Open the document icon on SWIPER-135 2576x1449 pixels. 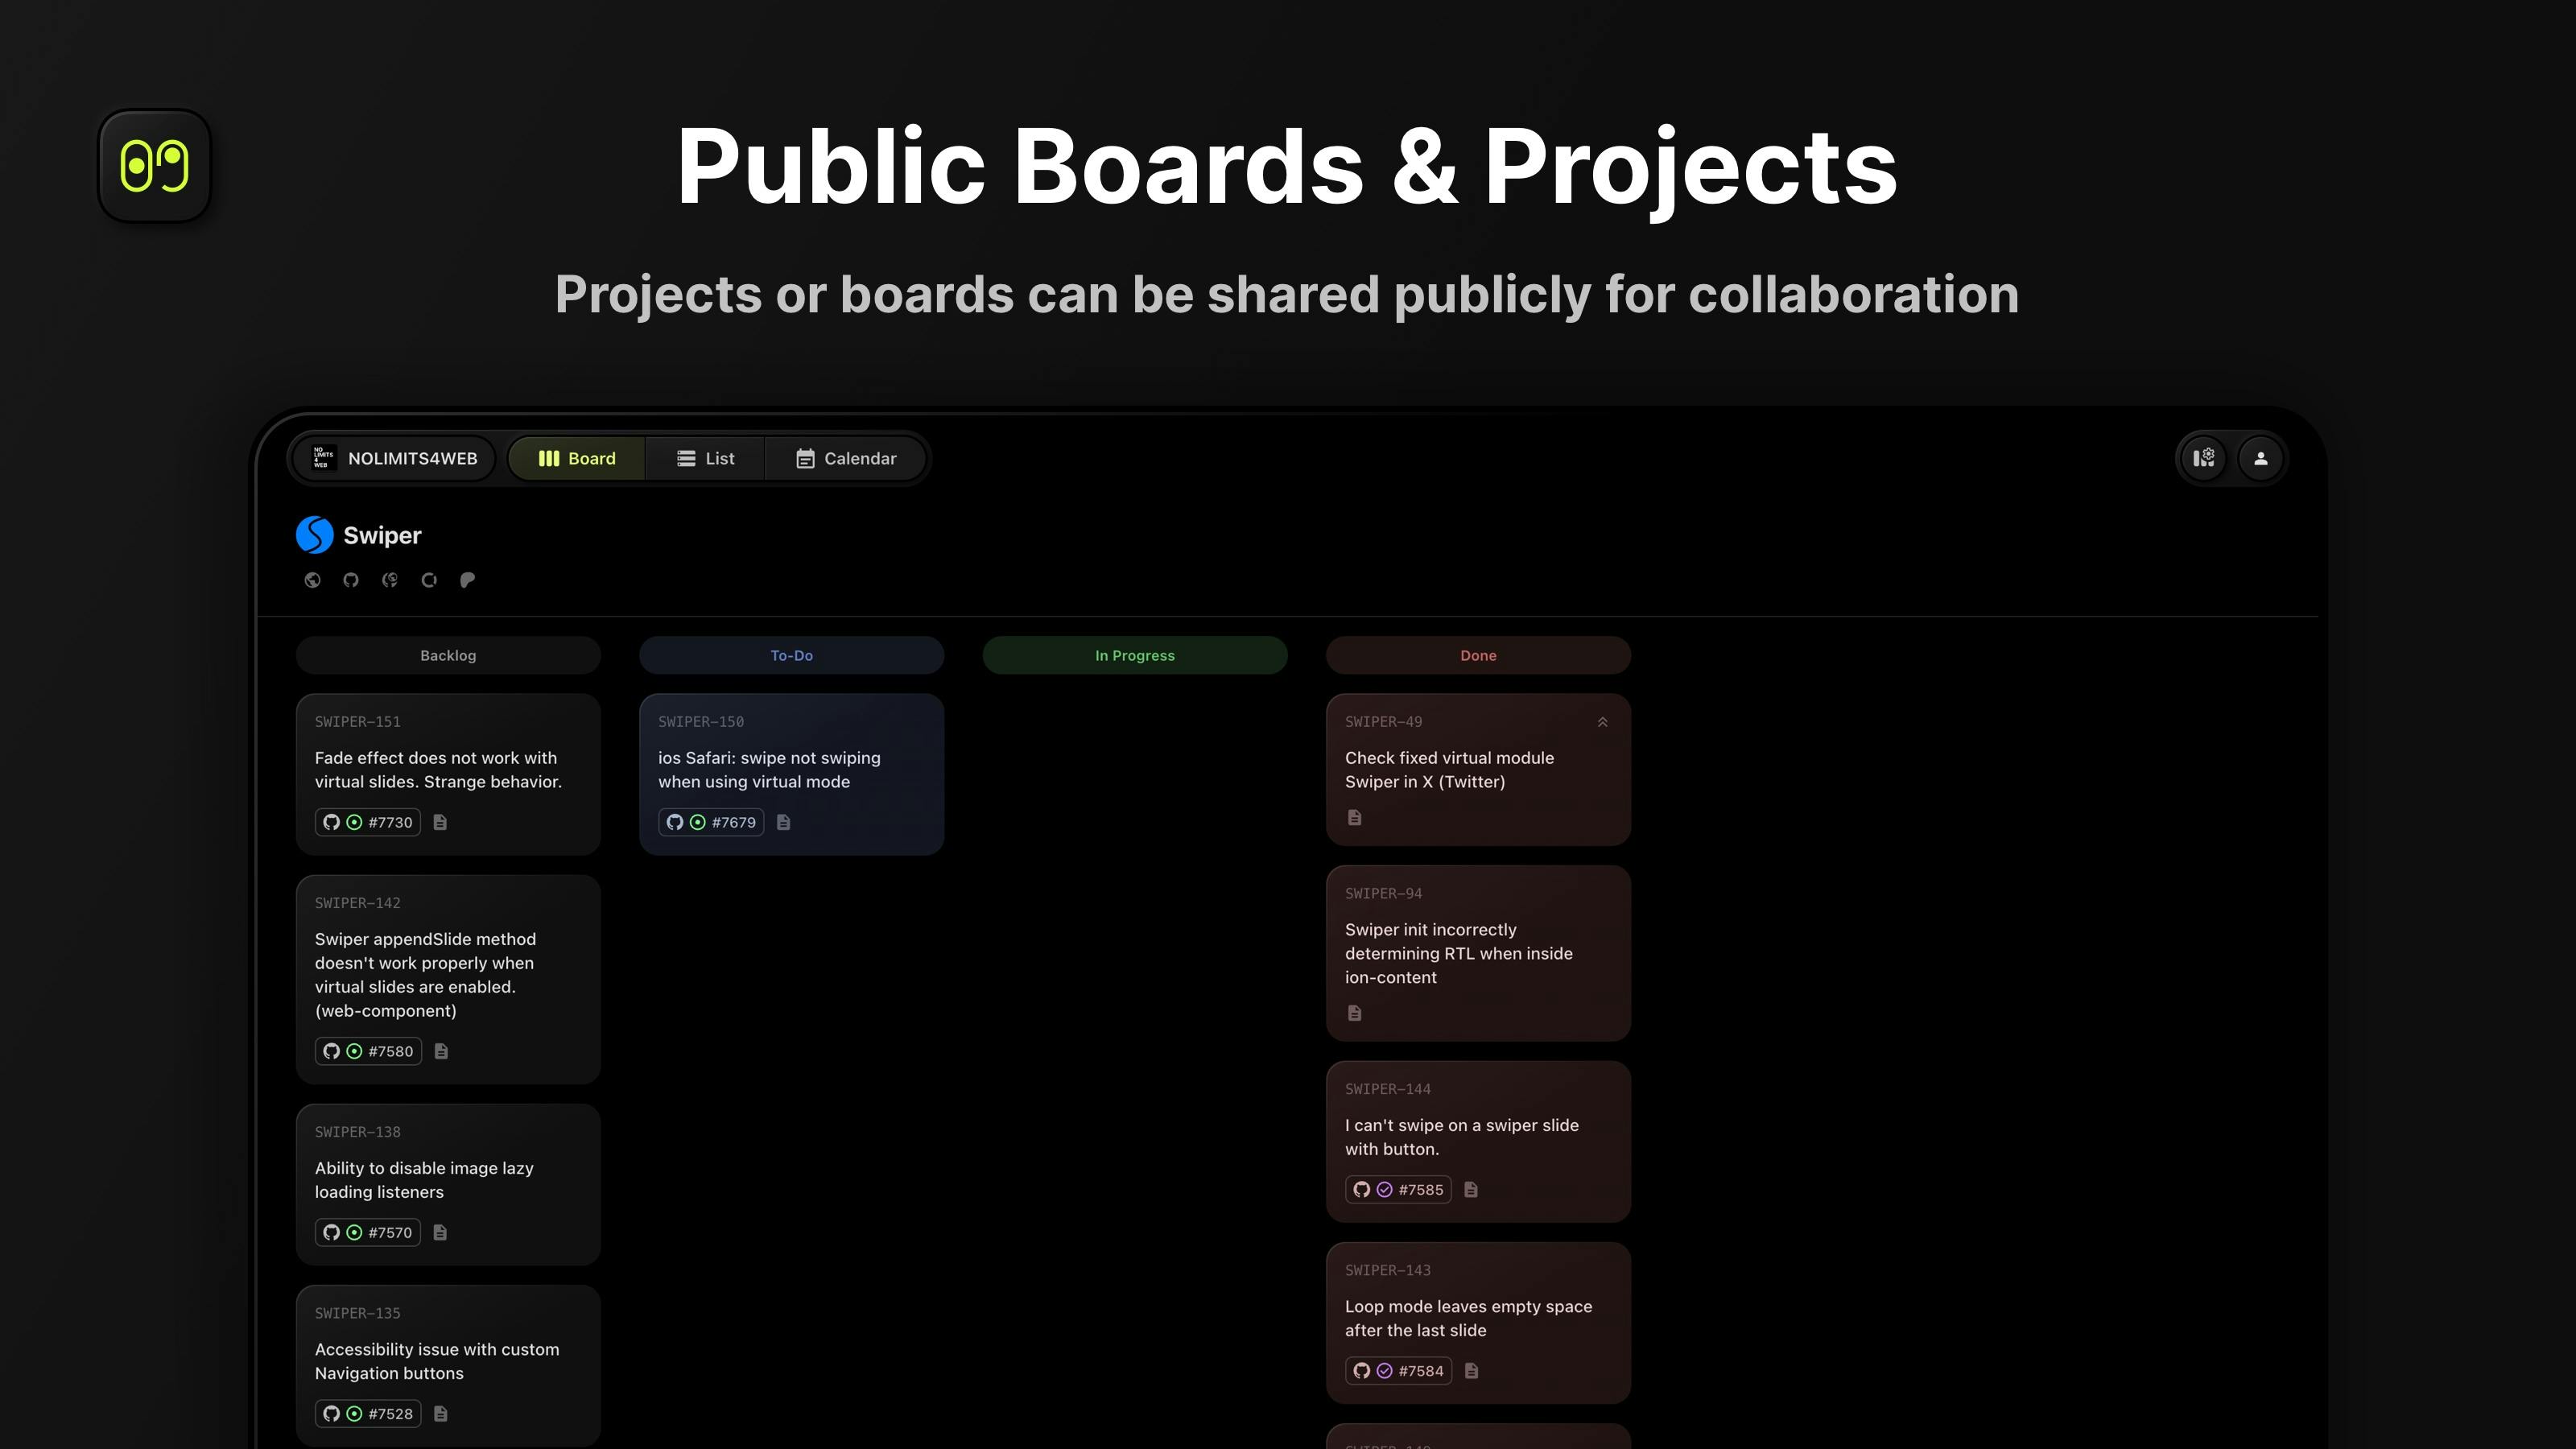click(440, 1413)
